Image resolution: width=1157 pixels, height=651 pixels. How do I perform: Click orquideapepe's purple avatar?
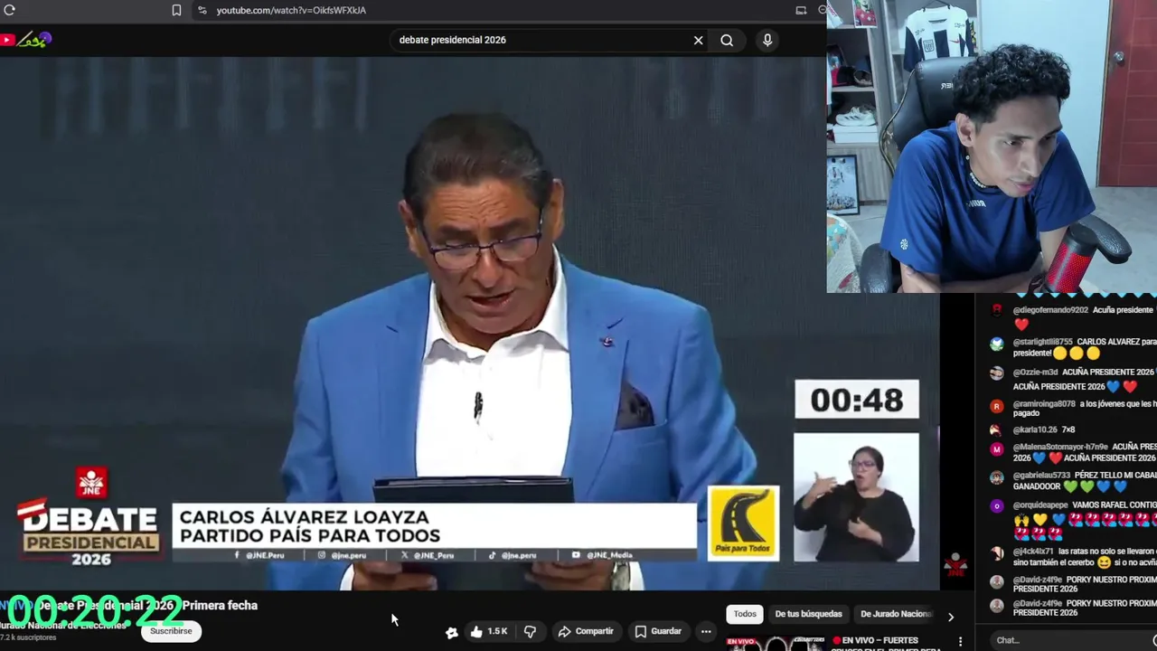pos(996,506)
